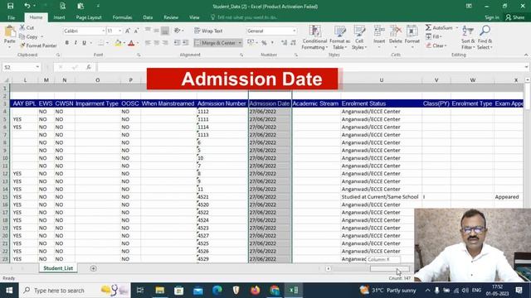Open the File menu
The width and height of the screenshot is (531, 298).
pyautogui.click(x=11, y=17)
